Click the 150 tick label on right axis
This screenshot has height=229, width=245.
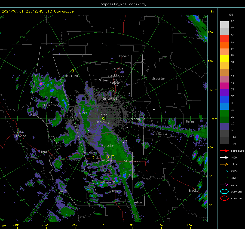[x=210, y=32]
